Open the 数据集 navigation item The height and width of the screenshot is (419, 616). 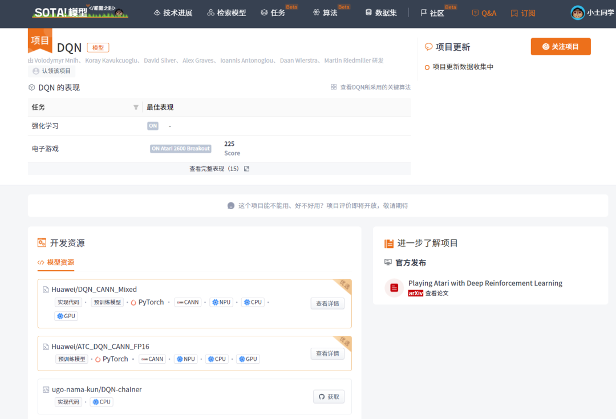381,13
